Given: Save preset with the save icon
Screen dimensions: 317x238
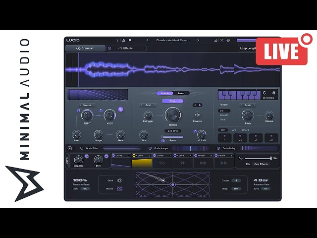Looking at the screenshot, I should click(215, 40).
